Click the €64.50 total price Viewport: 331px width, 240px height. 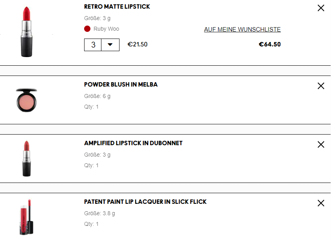(x=270, y=44)
